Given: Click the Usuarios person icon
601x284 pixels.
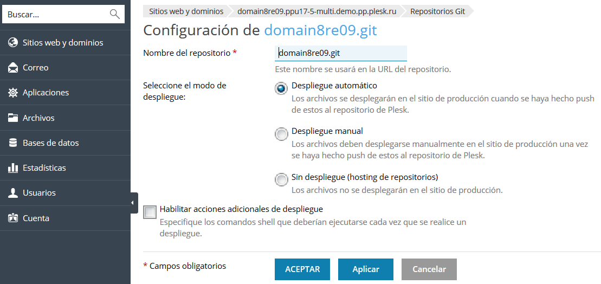Looking at the screenshot, I should (x=13, y=193).
